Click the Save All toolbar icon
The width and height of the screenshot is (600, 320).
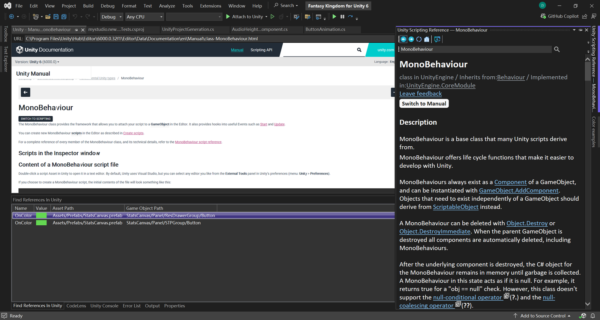[64, 17]
